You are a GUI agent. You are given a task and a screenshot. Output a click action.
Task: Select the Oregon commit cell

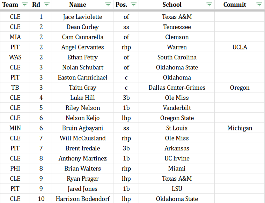tap(240, 88)
